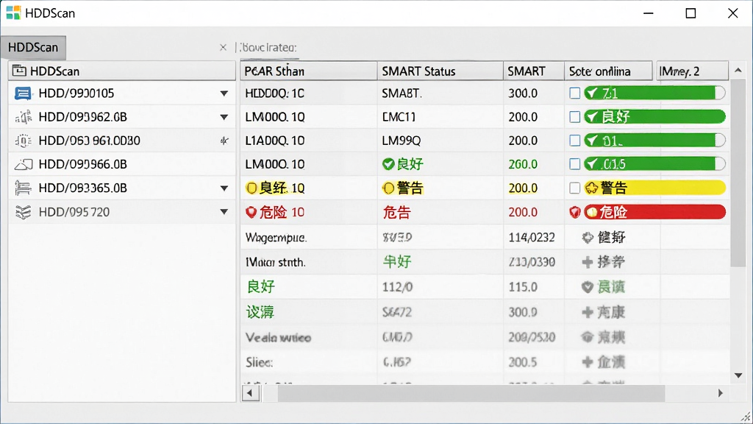753x424 pixels.
Task: Click plus icon in the Slies row
Action: click(x=588, y=362)
